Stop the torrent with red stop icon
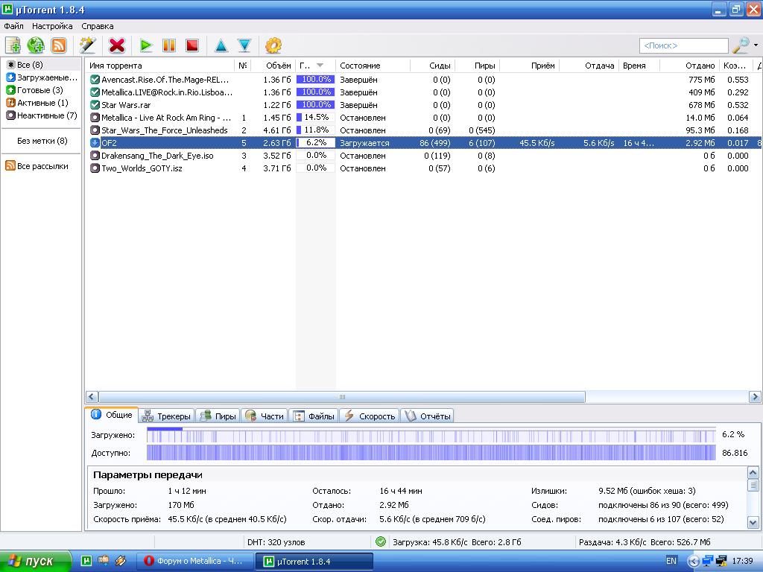This screenshot has height=572, width=763. pos(192,45)
